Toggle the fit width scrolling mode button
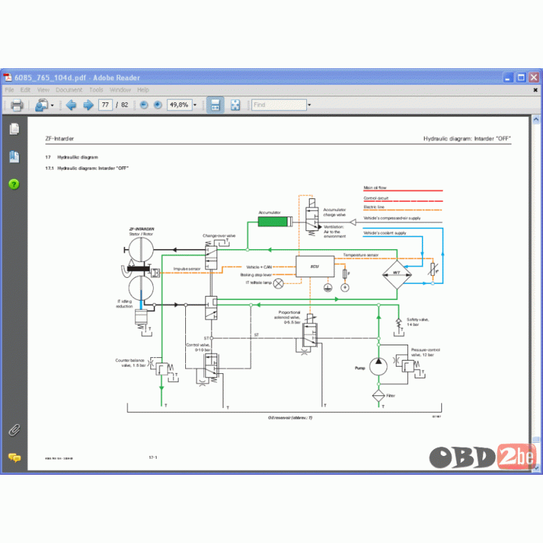 (215, 104)
